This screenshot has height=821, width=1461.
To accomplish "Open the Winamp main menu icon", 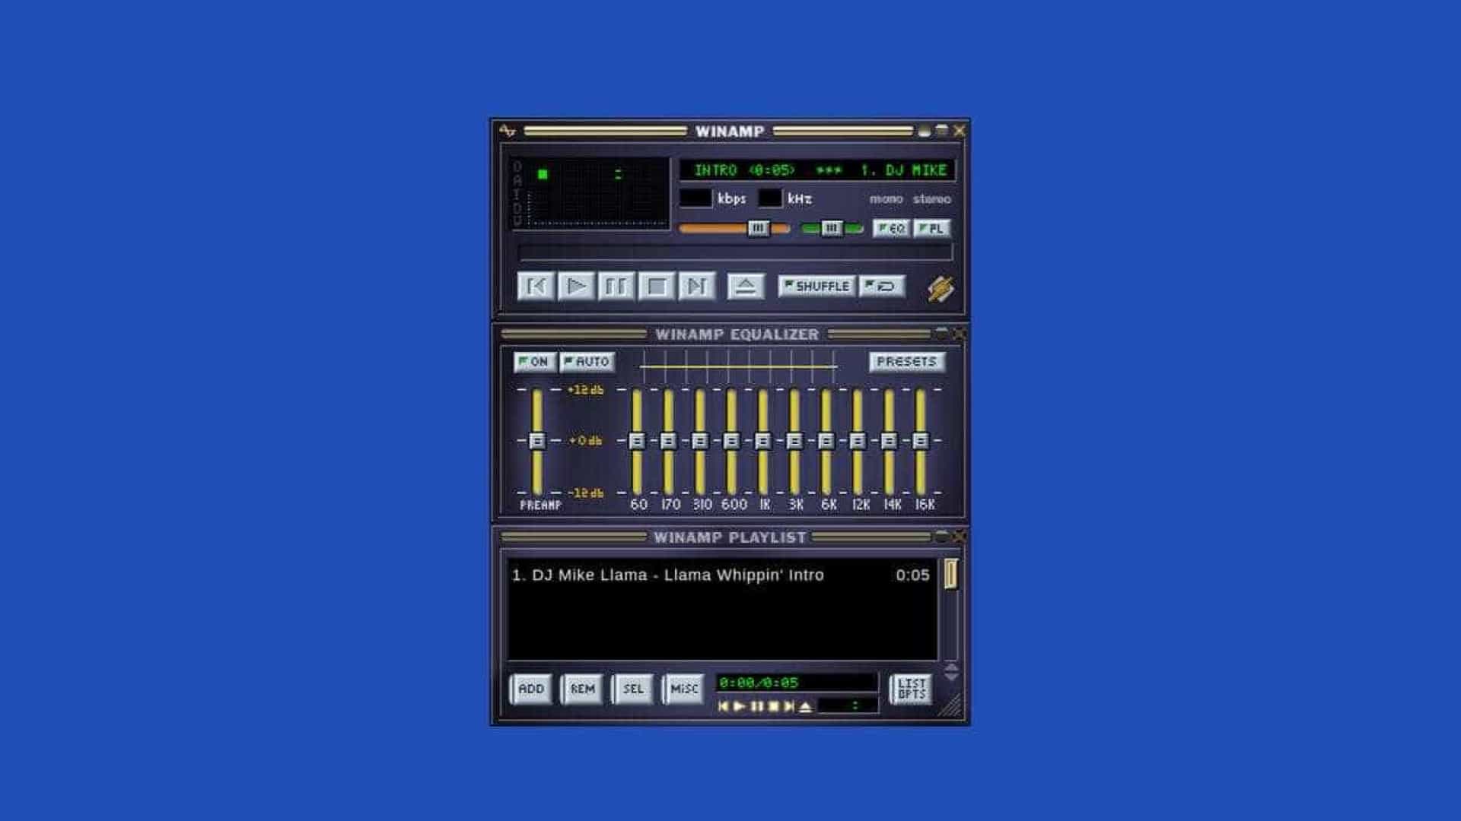I will click(508, 131).
